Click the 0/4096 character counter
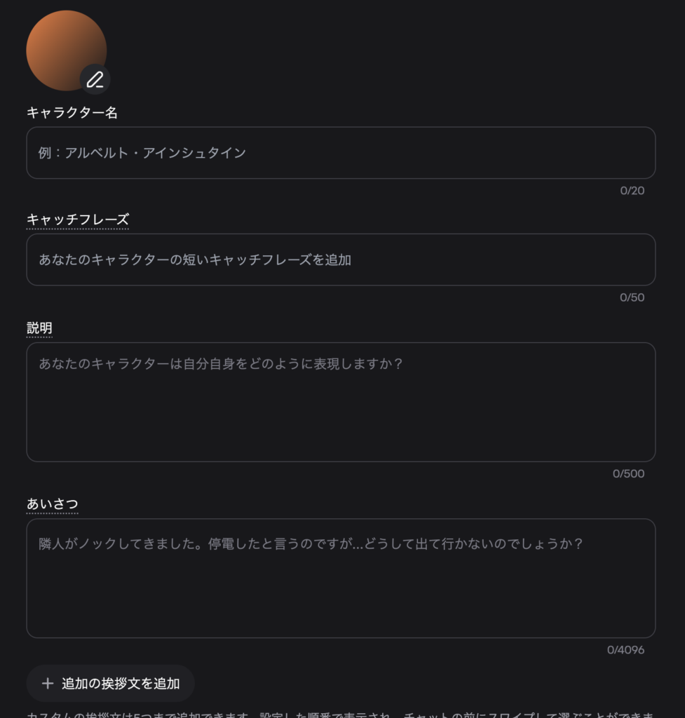 (x=625, y=650)
